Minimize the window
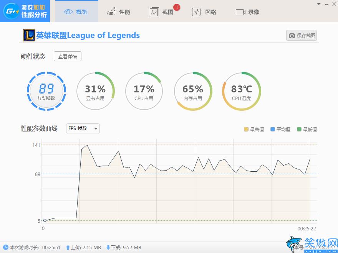The height and width of the screenshot is (253, 338). [x=327, y=4]
